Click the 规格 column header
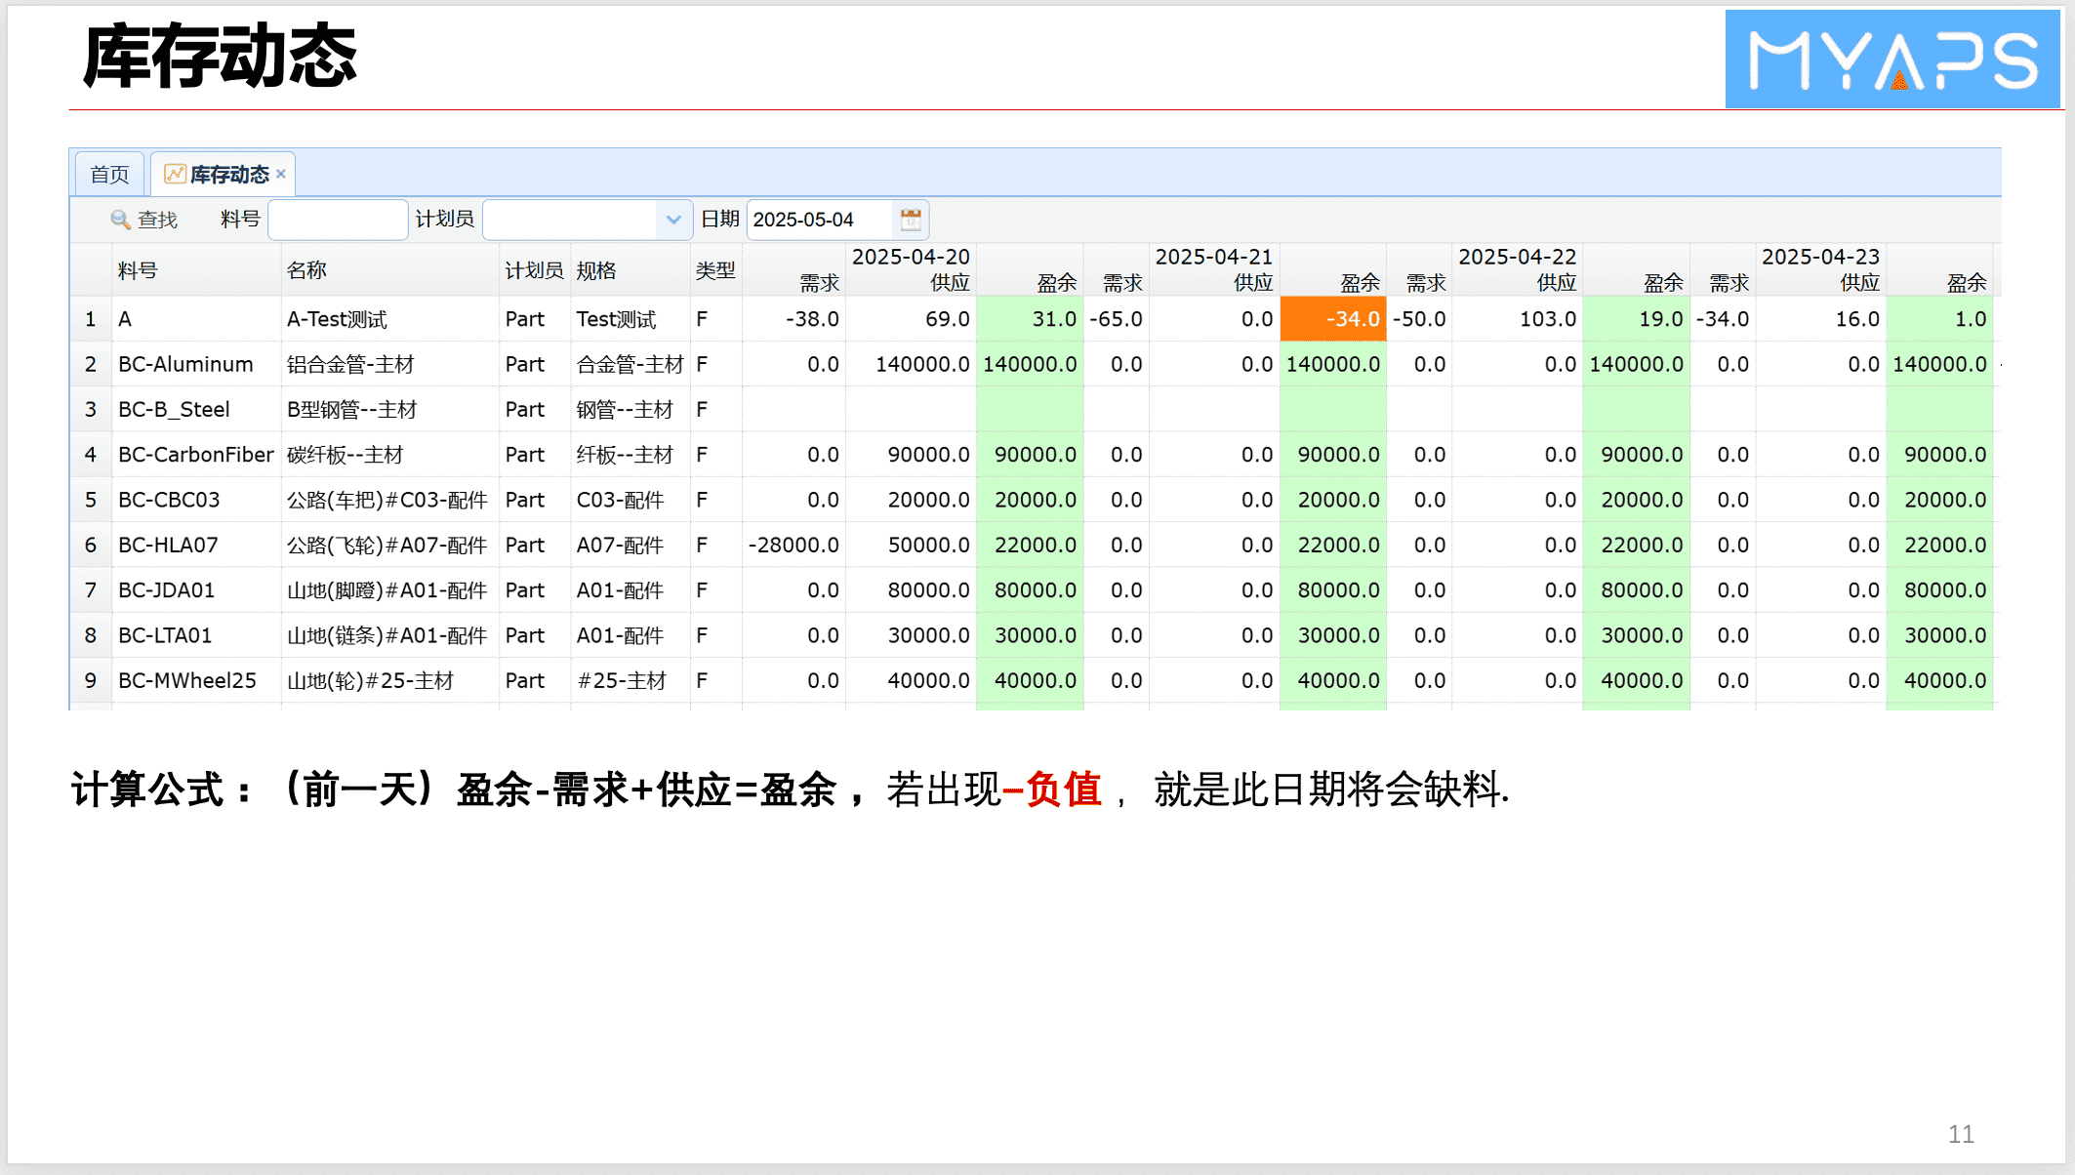The image size is (2075, 1175). coord(595,270)
